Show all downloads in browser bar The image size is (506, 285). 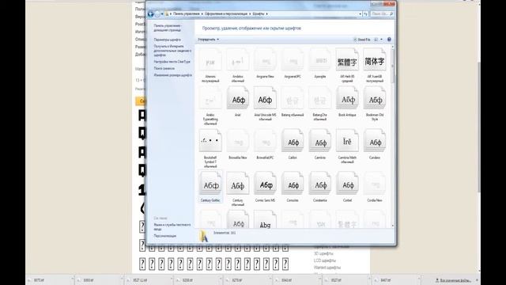tap(453, 280)
